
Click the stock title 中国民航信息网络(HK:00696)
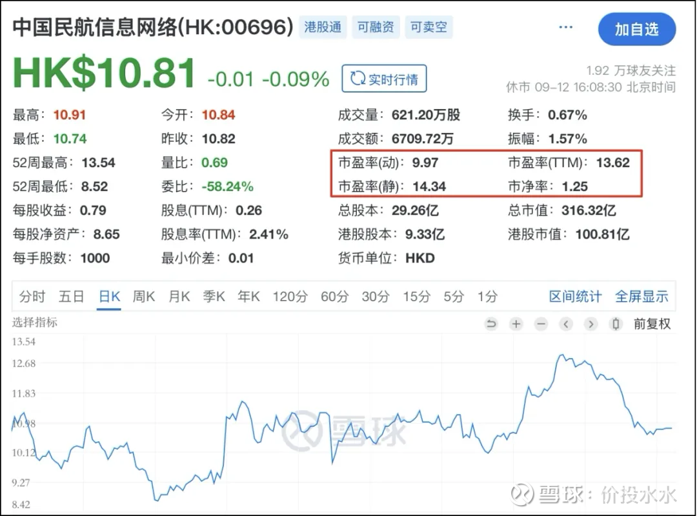pyautogui.click(x=153, y=28)
